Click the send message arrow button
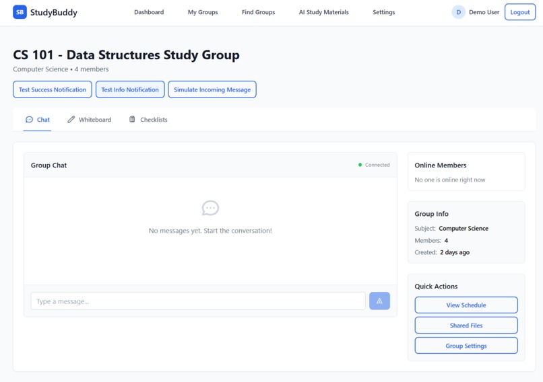 coord(379,301)
